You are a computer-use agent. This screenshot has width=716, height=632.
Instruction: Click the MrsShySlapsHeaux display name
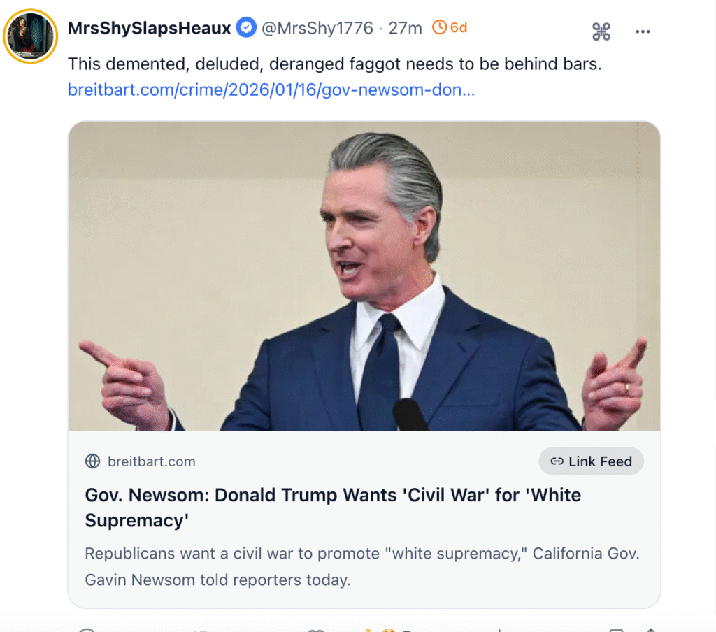click(x=149, y=28)
